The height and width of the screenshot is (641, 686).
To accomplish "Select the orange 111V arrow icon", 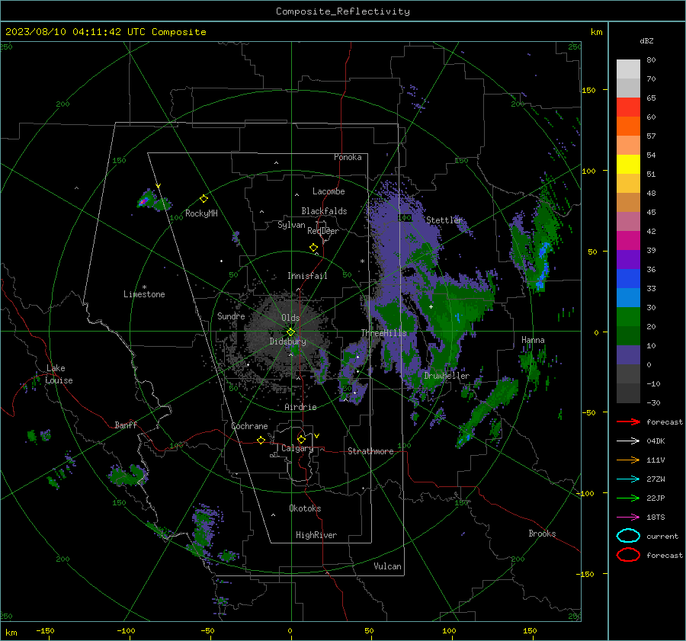I will point(628,460).
